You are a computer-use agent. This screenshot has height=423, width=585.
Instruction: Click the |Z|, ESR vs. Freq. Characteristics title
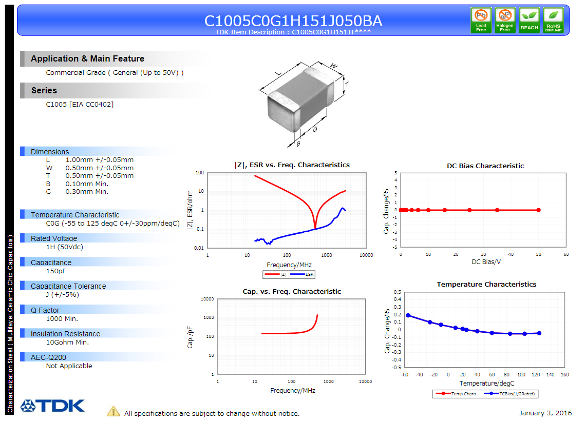[292, 165]
